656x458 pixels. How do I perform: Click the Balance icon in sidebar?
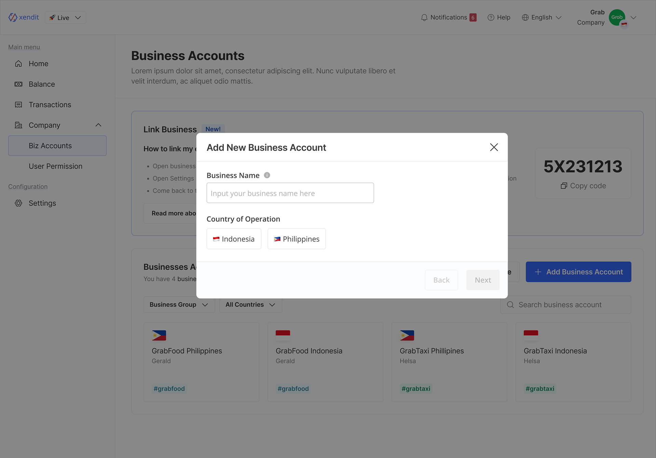[x=18, y=84]
